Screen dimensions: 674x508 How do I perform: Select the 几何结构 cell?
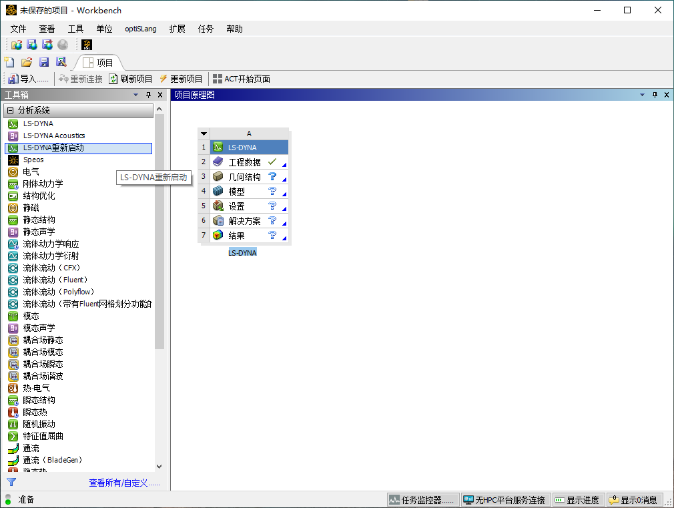249,177
